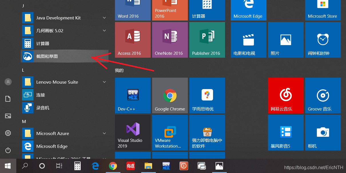Click the Cortana circle on the taskbar
Viewport: 346px width, 173px height.
click(42, 166)
